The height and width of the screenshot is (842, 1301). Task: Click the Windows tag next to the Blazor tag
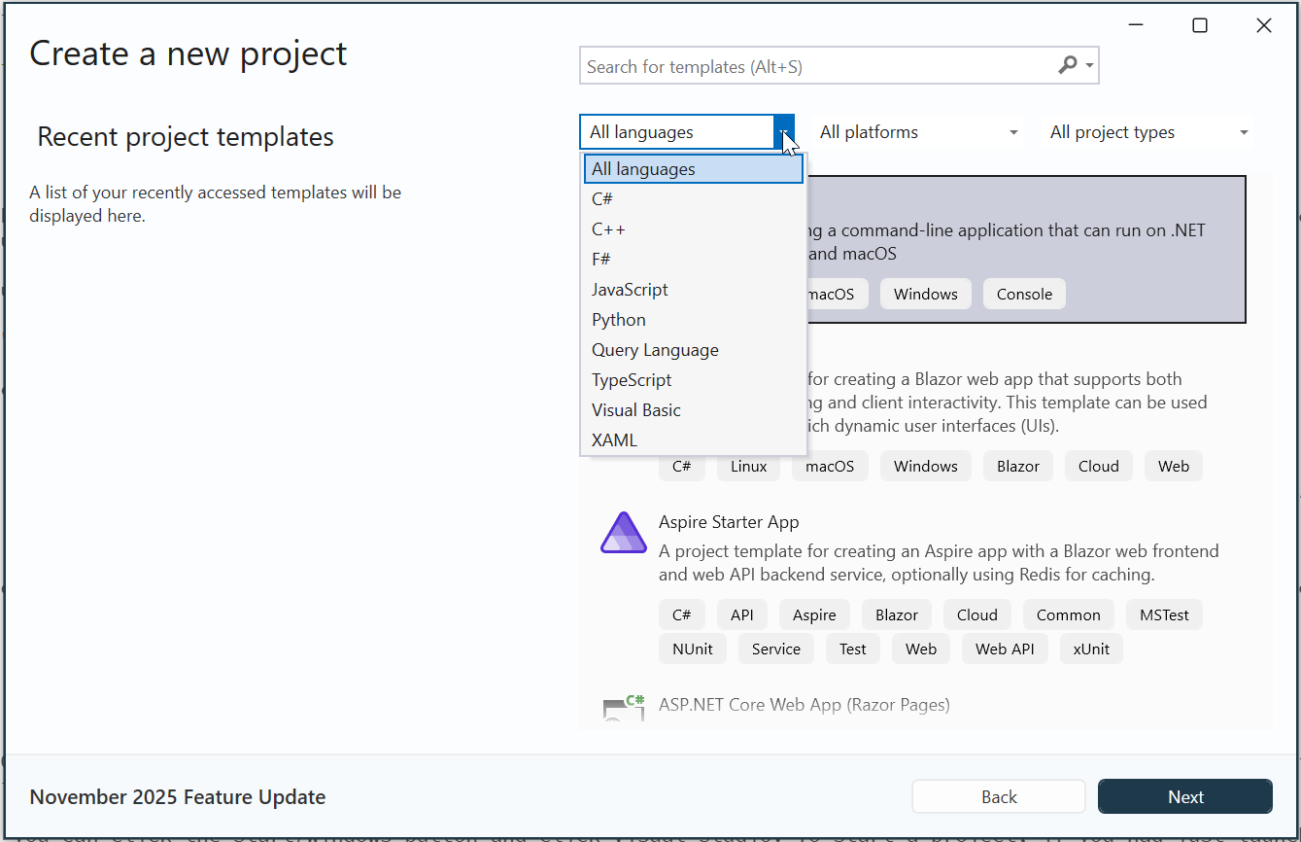point(926,466)
